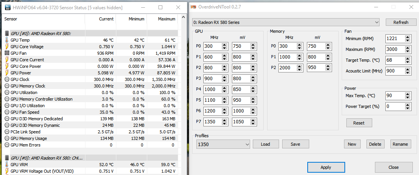Click the icon beside GPU I/O Utilization

(x=7, y=106)
